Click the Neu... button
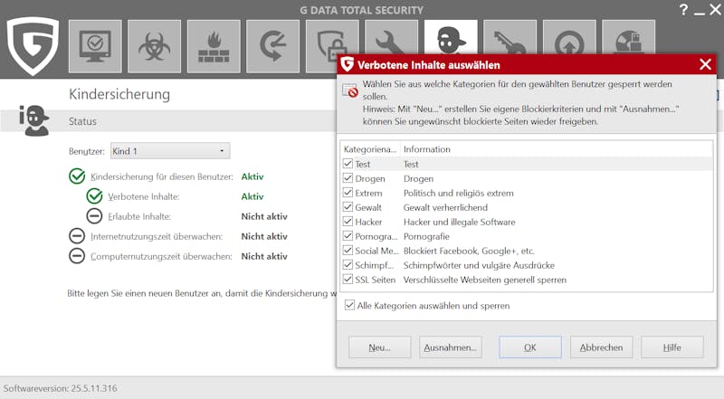The height and width of the screenshot is (399, 724). (379, 347)
